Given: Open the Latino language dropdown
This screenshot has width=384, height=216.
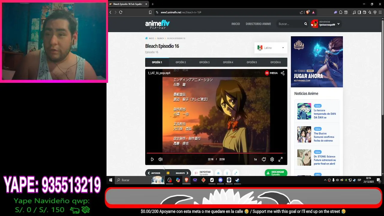Looking at the screenshot, I should (x=271, y=48).
